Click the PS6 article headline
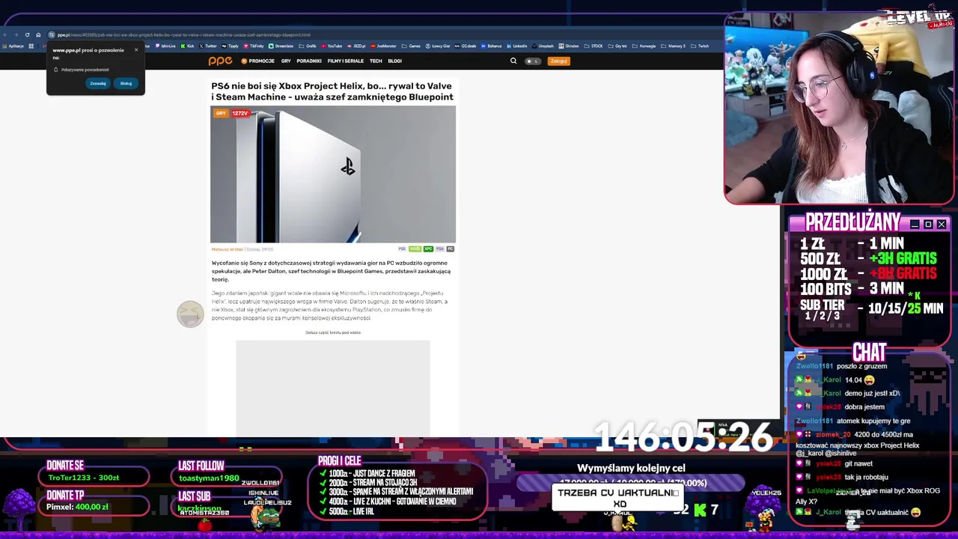 point(332,91)
